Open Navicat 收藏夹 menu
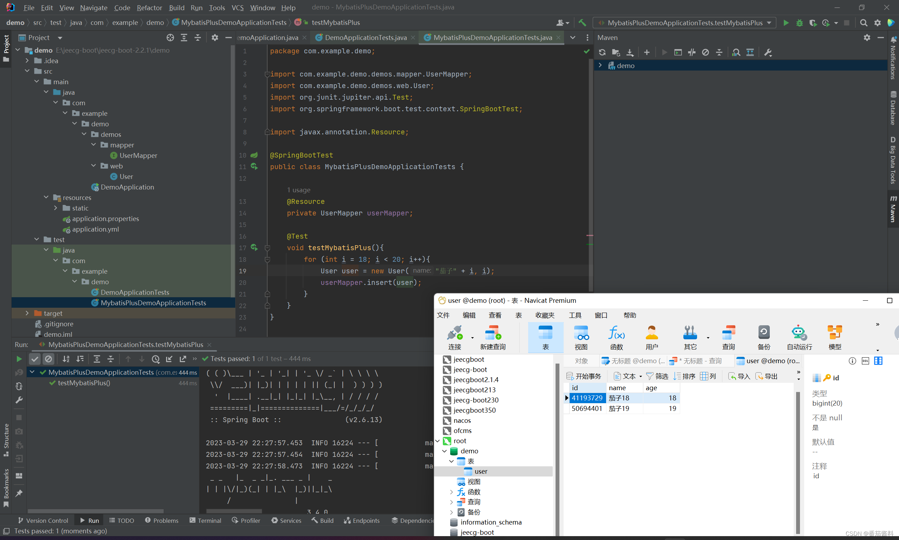The height and width of the screenshot is (540, 899). tap(545, 315)
